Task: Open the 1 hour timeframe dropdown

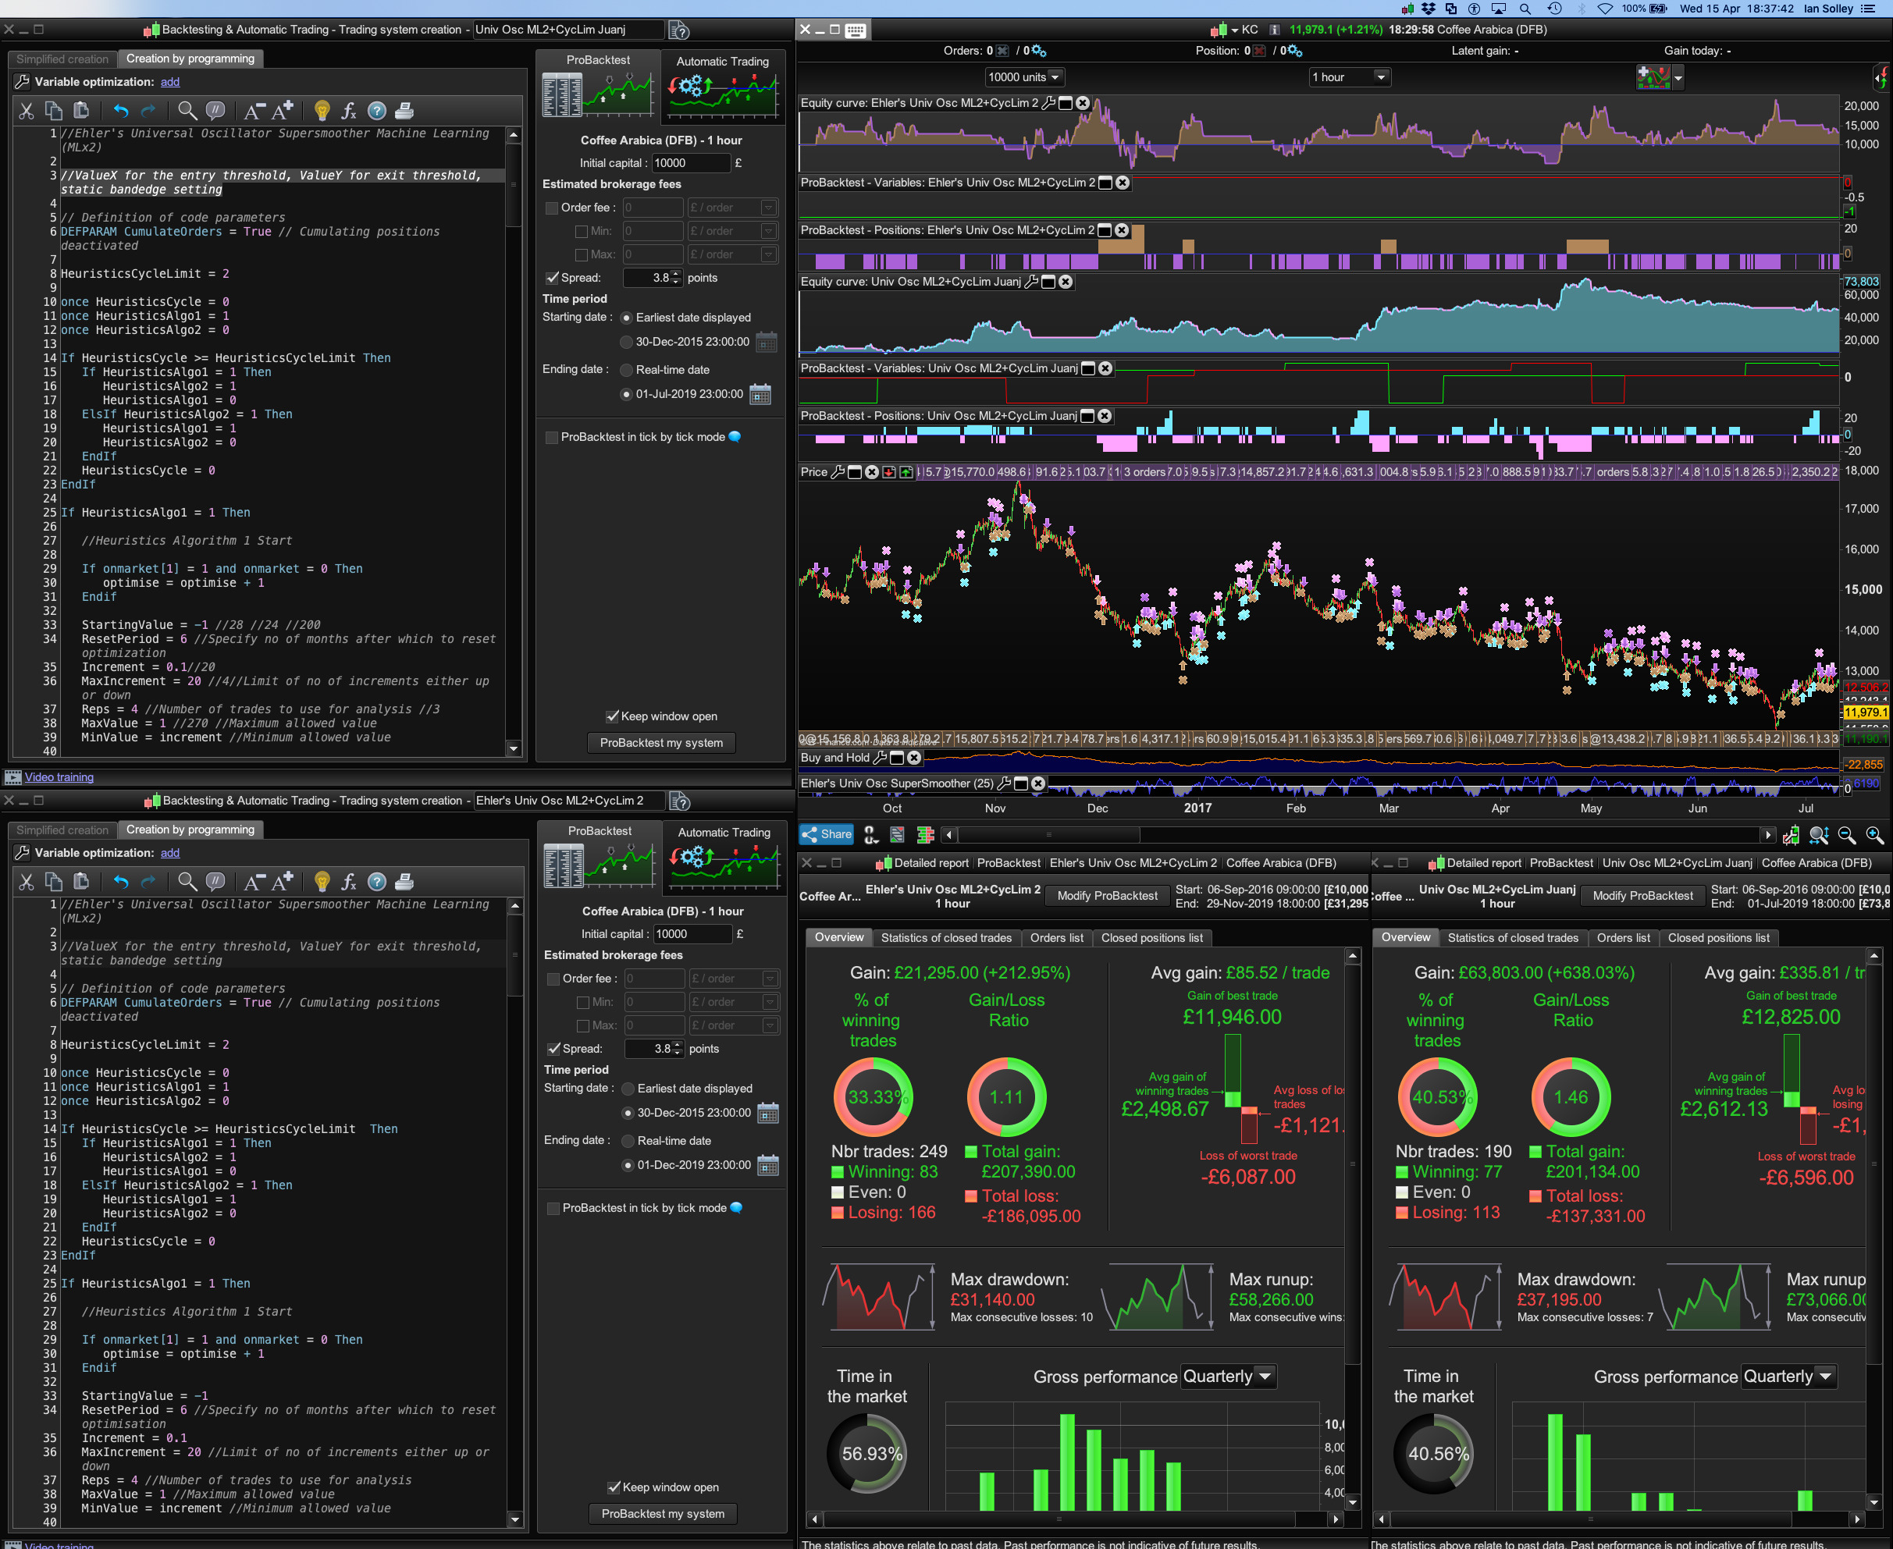Action: point(1381,76)
